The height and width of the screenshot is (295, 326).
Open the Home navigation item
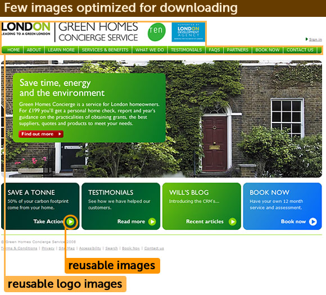coord(13,50)
